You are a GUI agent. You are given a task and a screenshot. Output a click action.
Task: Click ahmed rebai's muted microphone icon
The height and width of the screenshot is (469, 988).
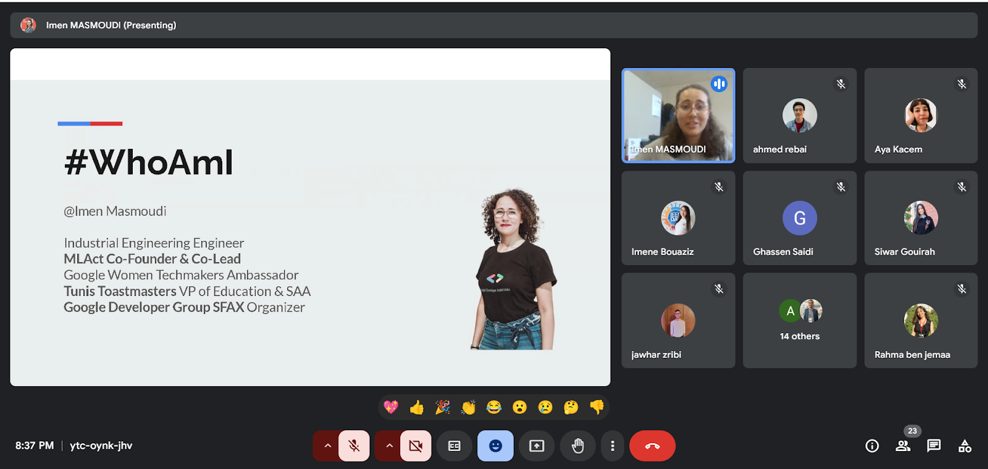(841, 84)
